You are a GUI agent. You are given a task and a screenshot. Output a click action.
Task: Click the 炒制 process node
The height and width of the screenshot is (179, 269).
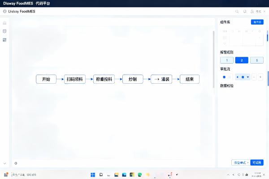click(x=133, y=79)
